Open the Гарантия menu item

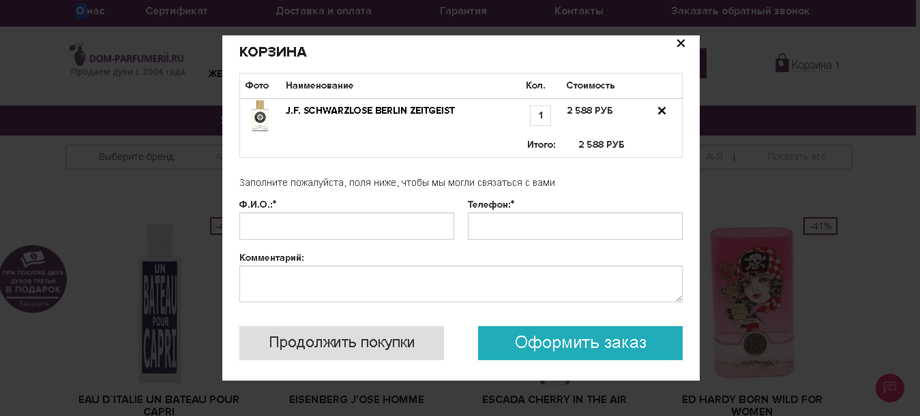pos(463,11)
